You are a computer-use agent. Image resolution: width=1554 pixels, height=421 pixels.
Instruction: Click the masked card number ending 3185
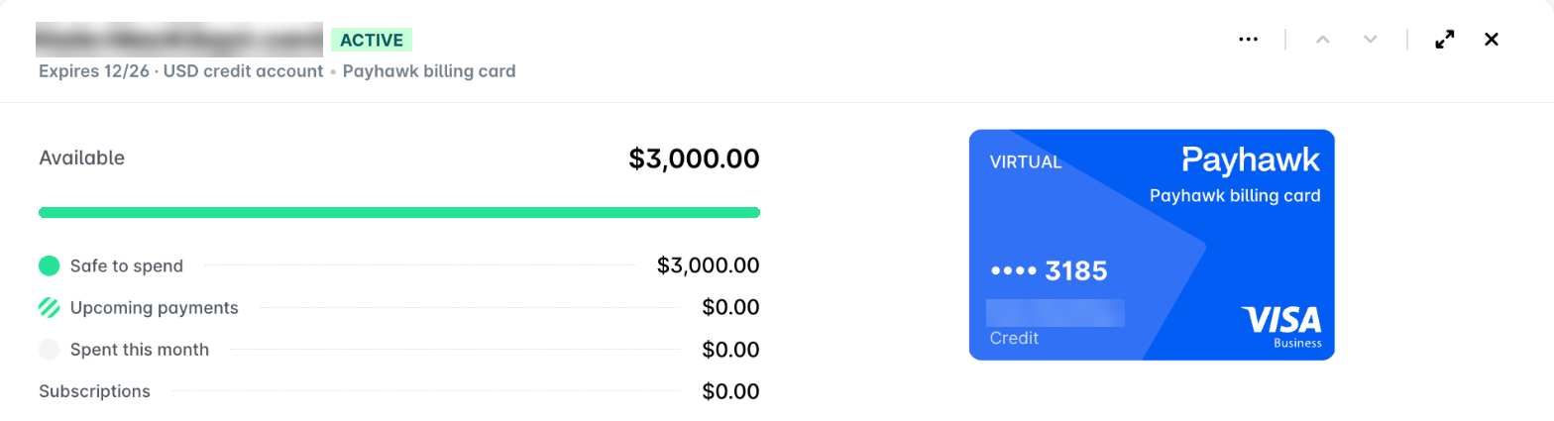pyautogui.click(x=1049, y=270)
